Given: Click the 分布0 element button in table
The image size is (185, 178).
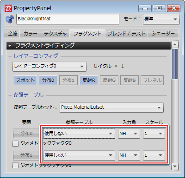Looking at the screenshot, I should [x=26, y=133].
